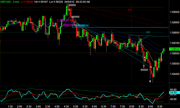The image size is (180, 108).
Task: Click the 40.00 oscillator axis label
Action: [x=173, y=99]
